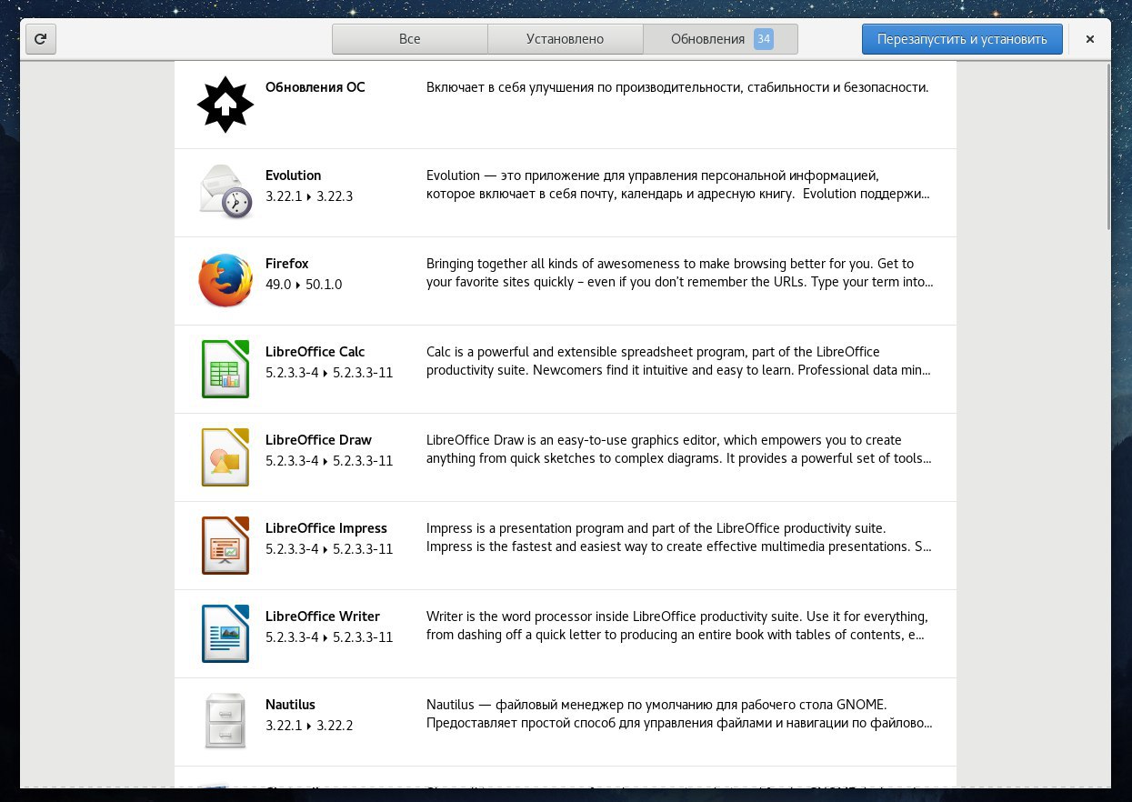The image size is (1132, 802).
Task: Click the LibreOffice Writer document icon
Action: click(225, 633)
